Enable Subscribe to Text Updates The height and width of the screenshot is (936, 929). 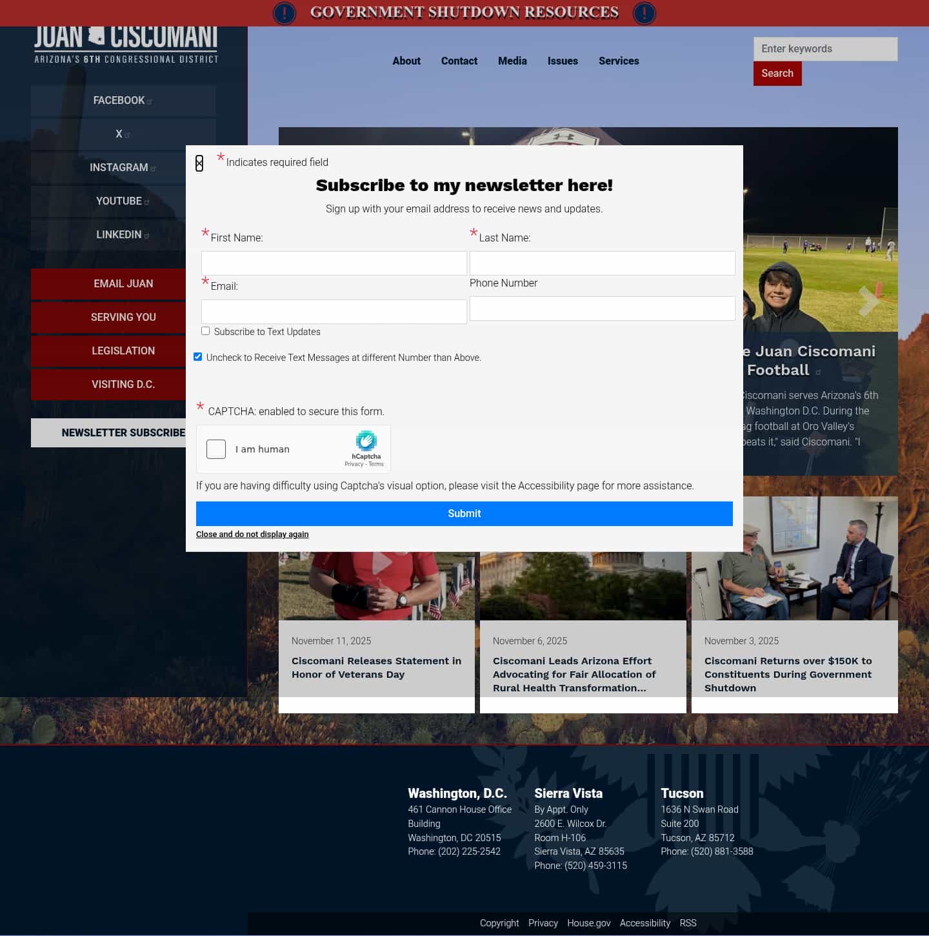(x=205, y=331)
